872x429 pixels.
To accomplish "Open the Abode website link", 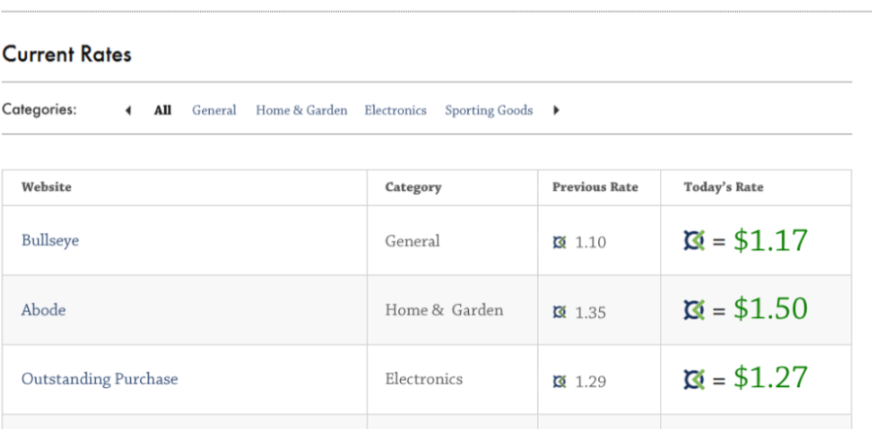I will point(43,310).
